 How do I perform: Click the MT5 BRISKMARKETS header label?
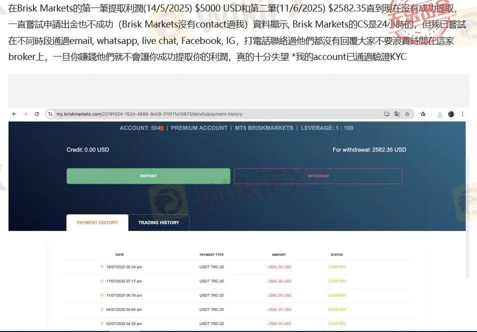[264, 128]
